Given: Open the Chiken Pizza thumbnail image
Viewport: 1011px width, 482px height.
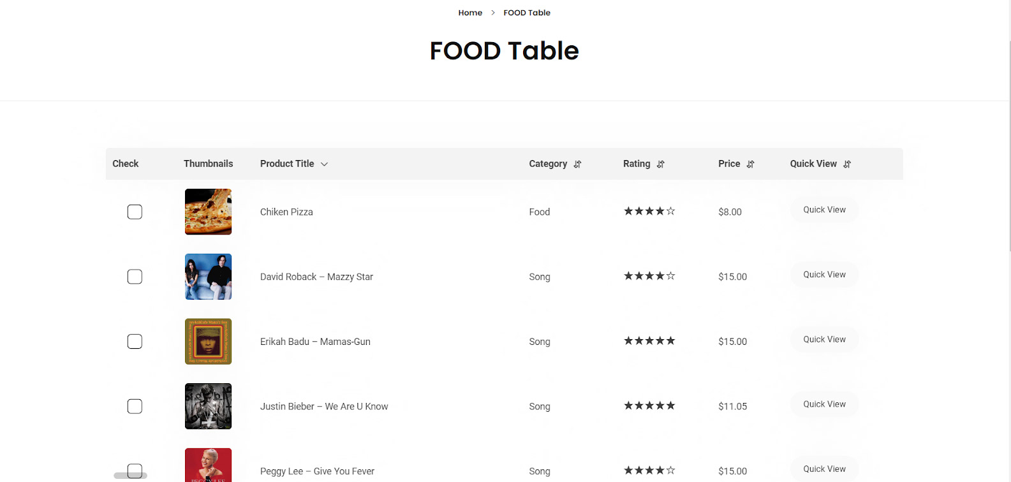Looking at the screenshot, I should pos(209,212).
